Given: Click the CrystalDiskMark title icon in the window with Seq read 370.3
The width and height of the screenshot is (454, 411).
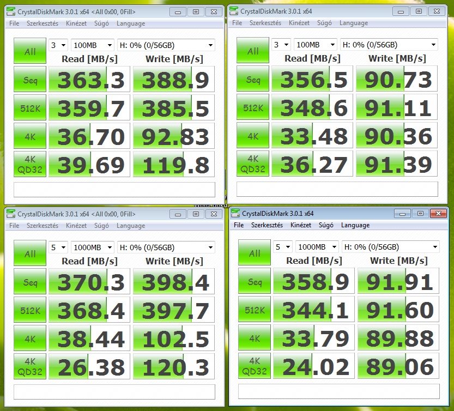Looking at the screenshot, I should click(x=11, y=214).
